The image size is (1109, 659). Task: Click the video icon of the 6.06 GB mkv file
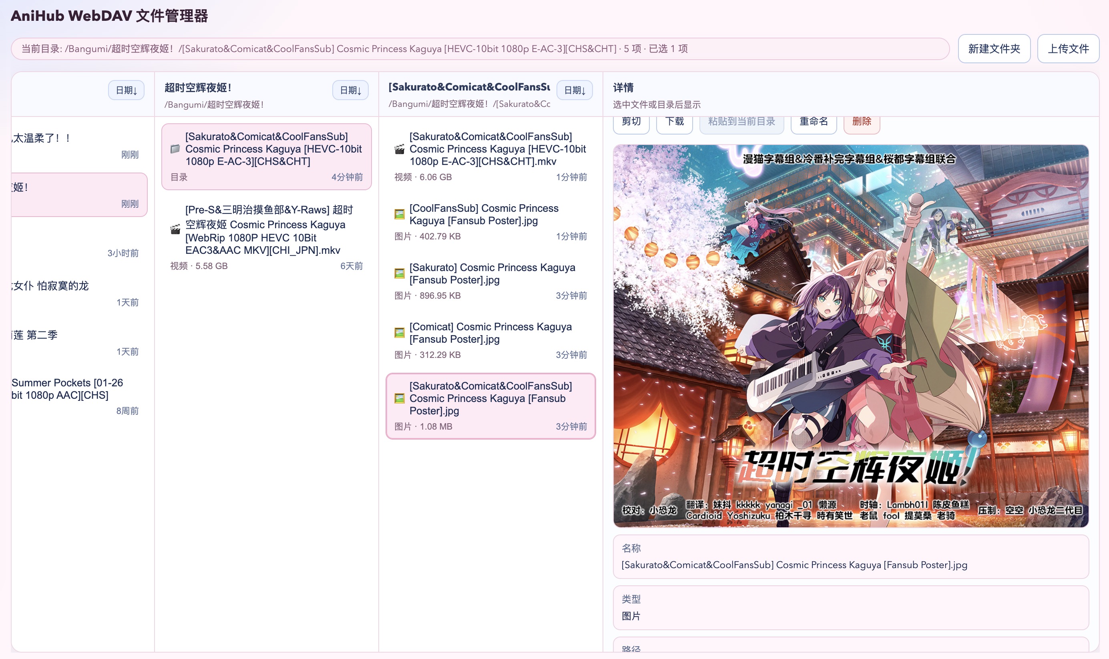[x=399, y=149]
